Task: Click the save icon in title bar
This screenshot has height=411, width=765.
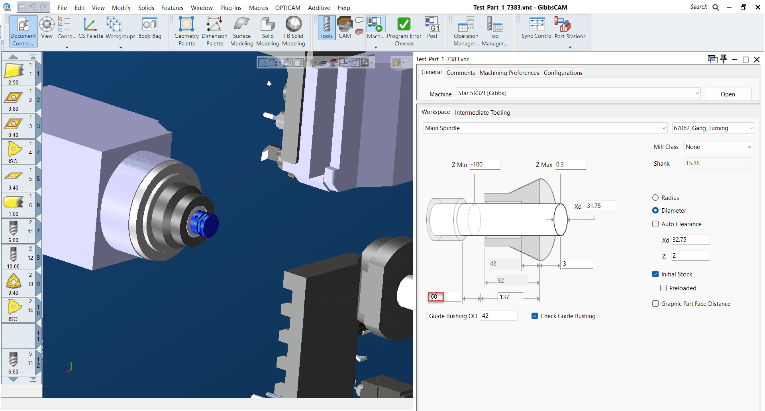Action: [x=22, y=7]
